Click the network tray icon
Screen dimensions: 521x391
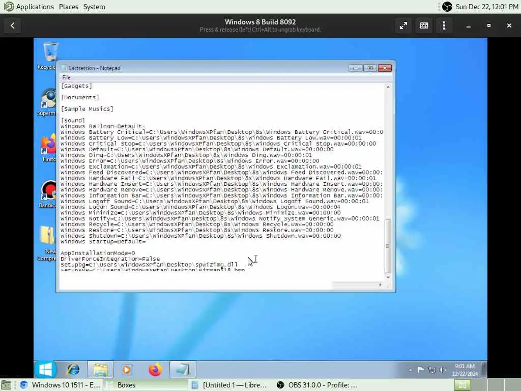tap(431, 370)
